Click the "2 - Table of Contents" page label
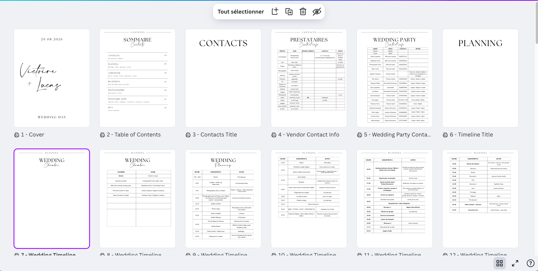 [x=133, y=135]
